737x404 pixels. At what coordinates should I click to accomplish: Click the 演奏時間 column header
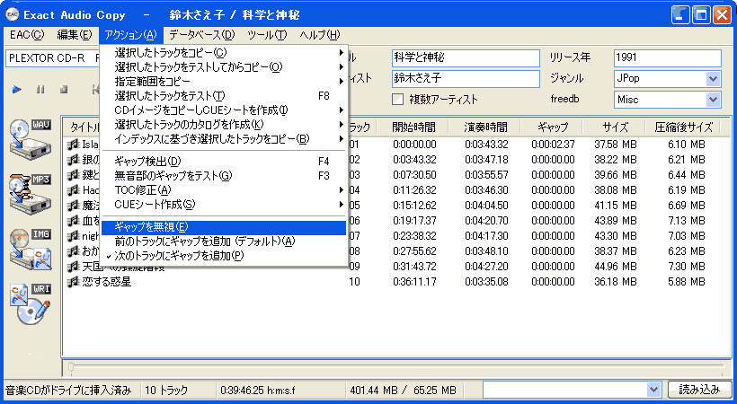pyautogui.click(x=486, y=127)
